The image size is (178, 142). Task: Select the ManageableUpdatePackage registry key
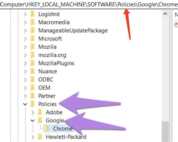[x=73, y=31]
